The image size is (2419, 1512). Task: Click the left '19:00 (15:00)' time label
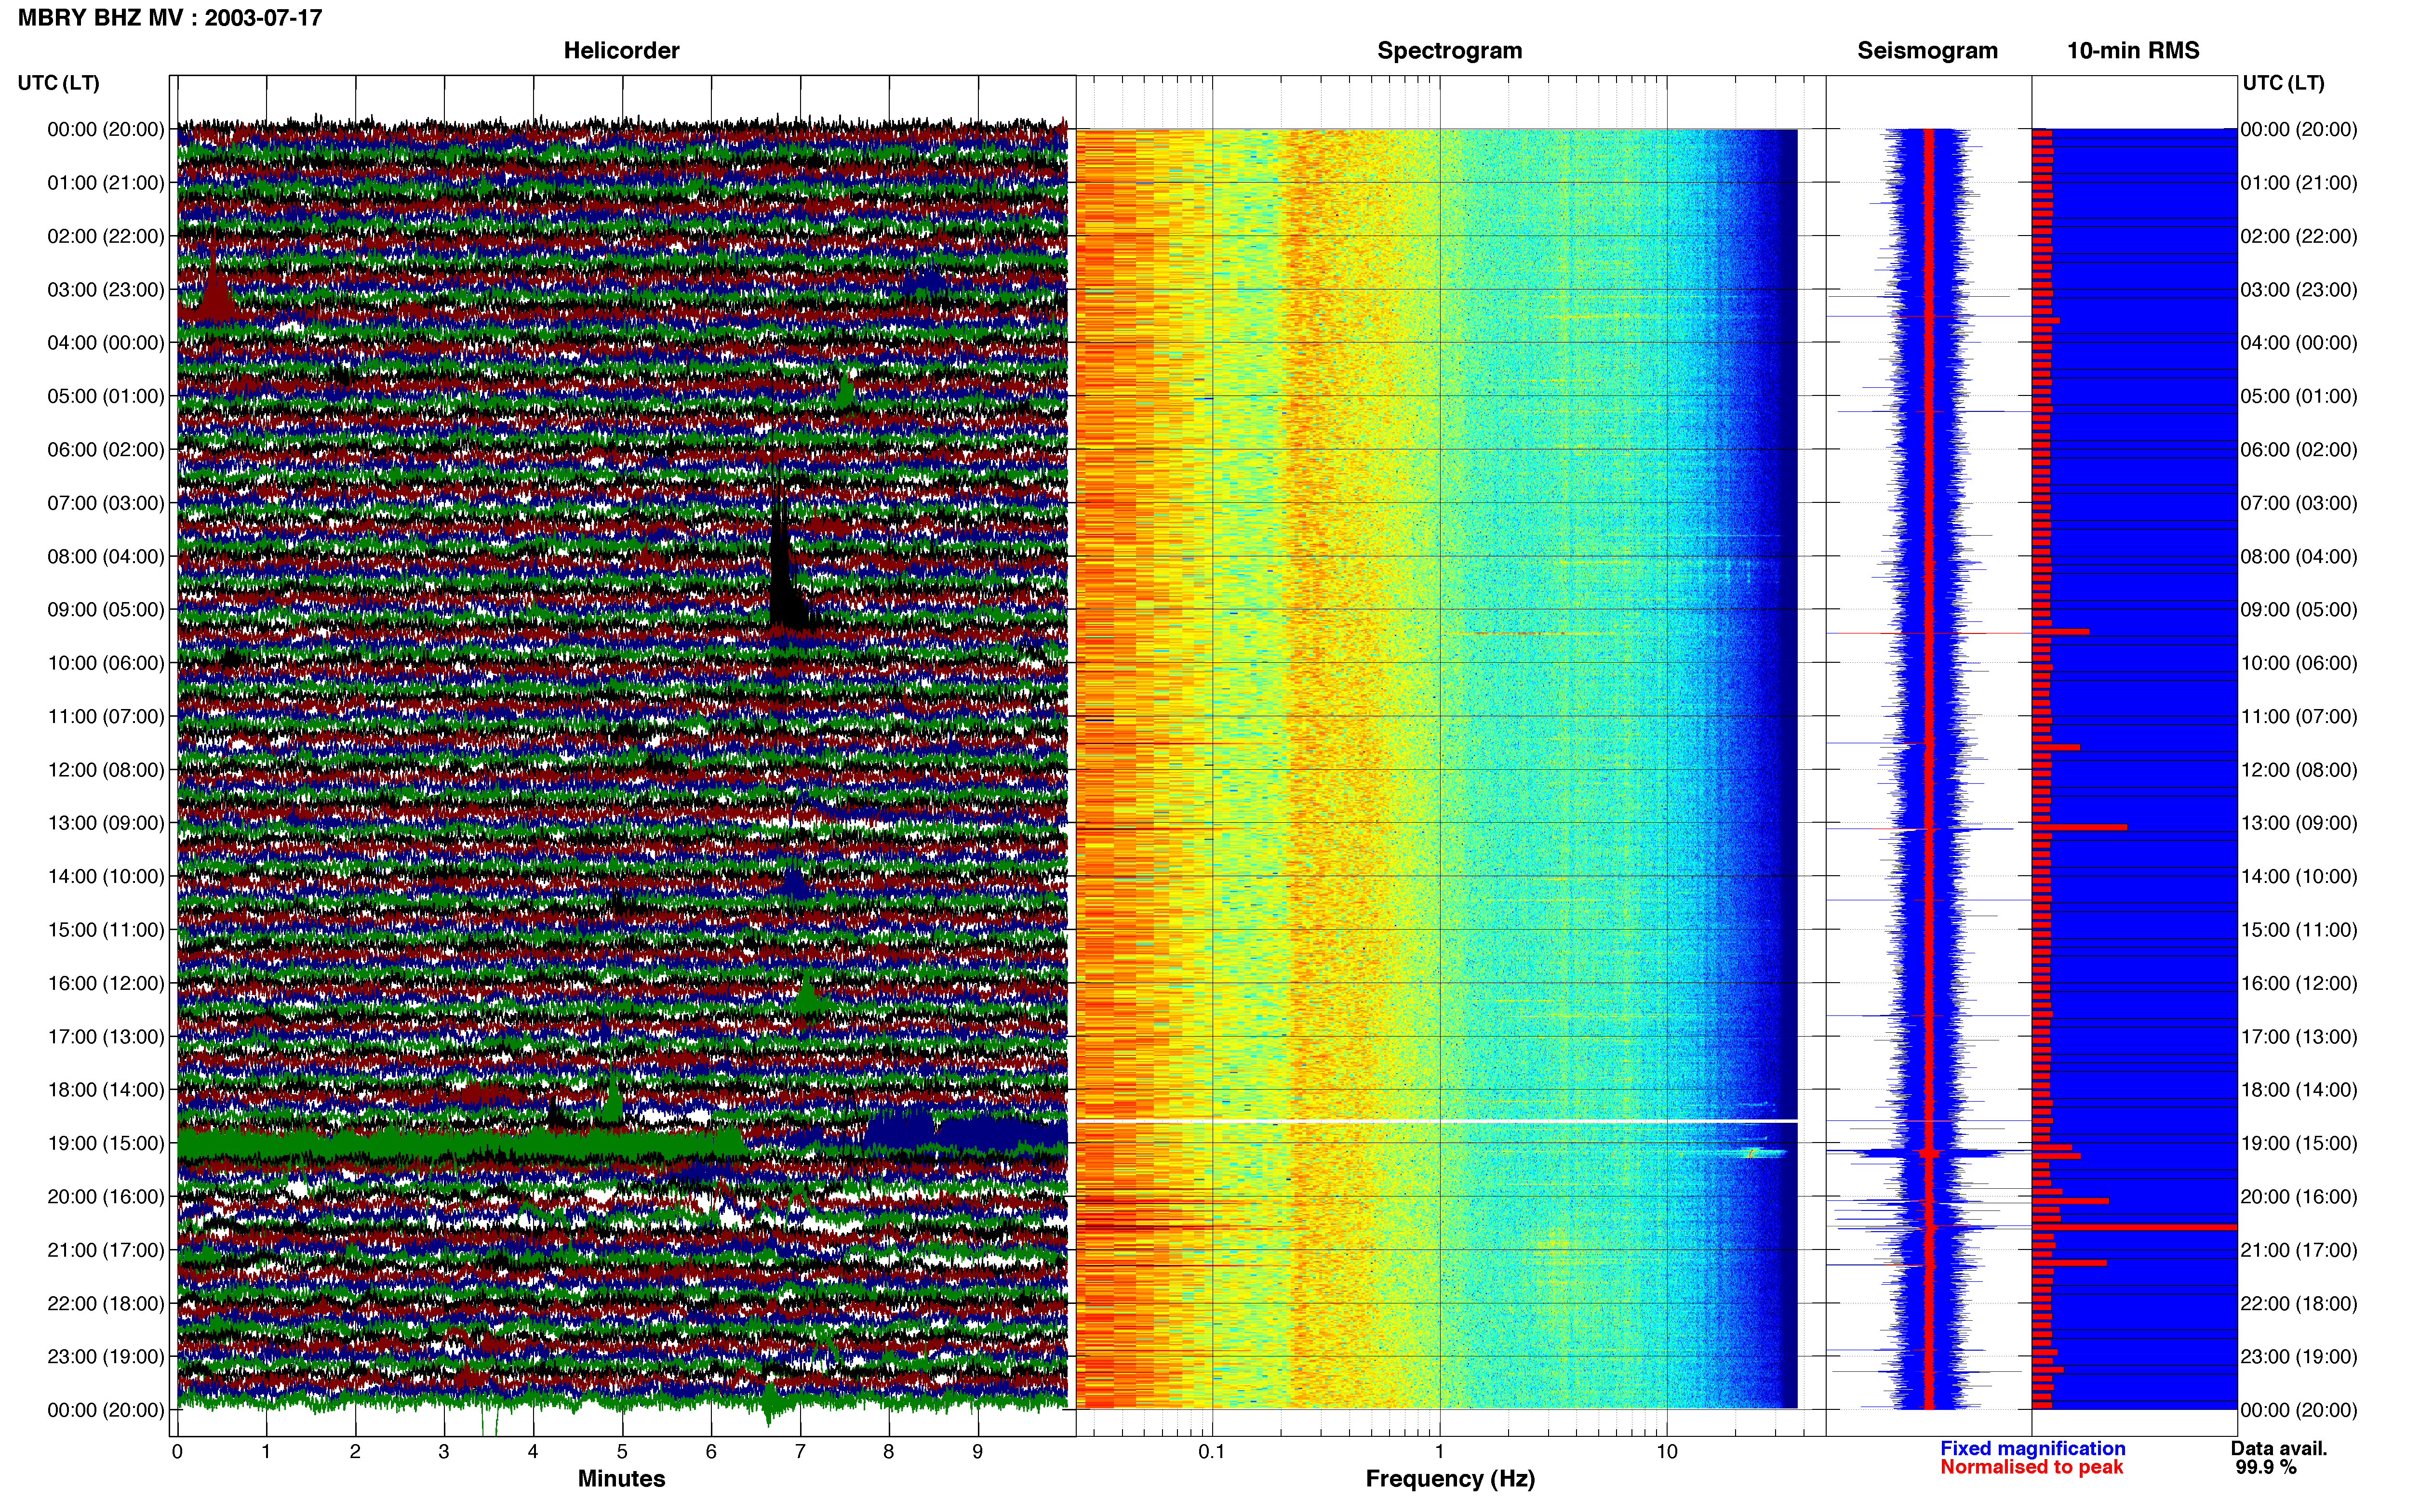pos(106,1143)
